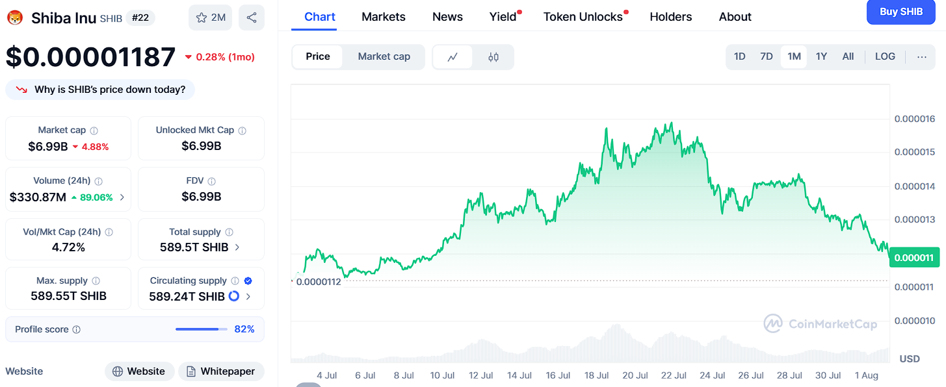Viewport: 946px width, 387px height.
Task: Click the 589.5T SHIB total supply
Action: click(x=194, y=247)
